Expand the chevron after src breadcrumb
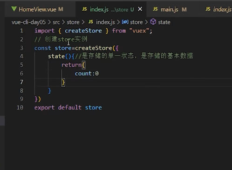Viewport: 232px width, 170px height. (63, 22)
